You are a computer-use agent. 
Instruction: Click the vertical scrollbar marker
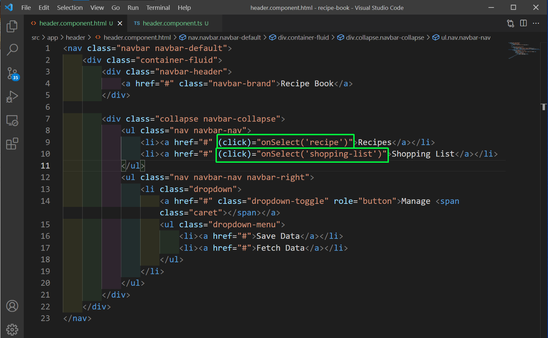(x=544, y=107)
